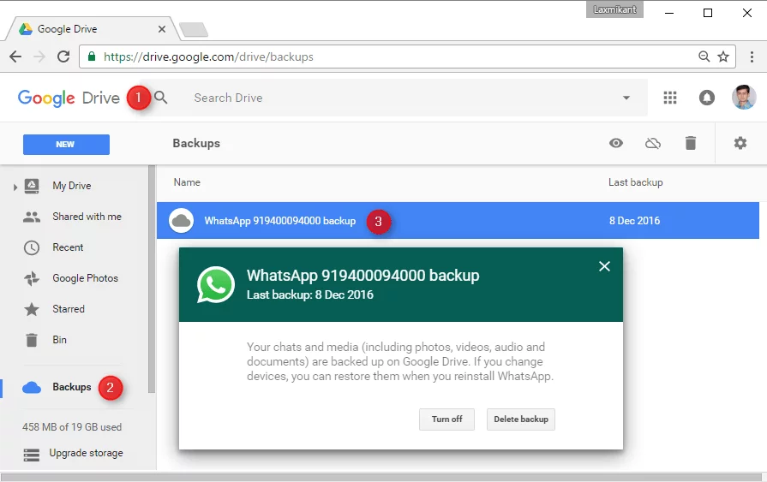The image size is (767, 482).
Task: Click the preview eye icon
Action: pyautogui.click(x=616, y=143)
